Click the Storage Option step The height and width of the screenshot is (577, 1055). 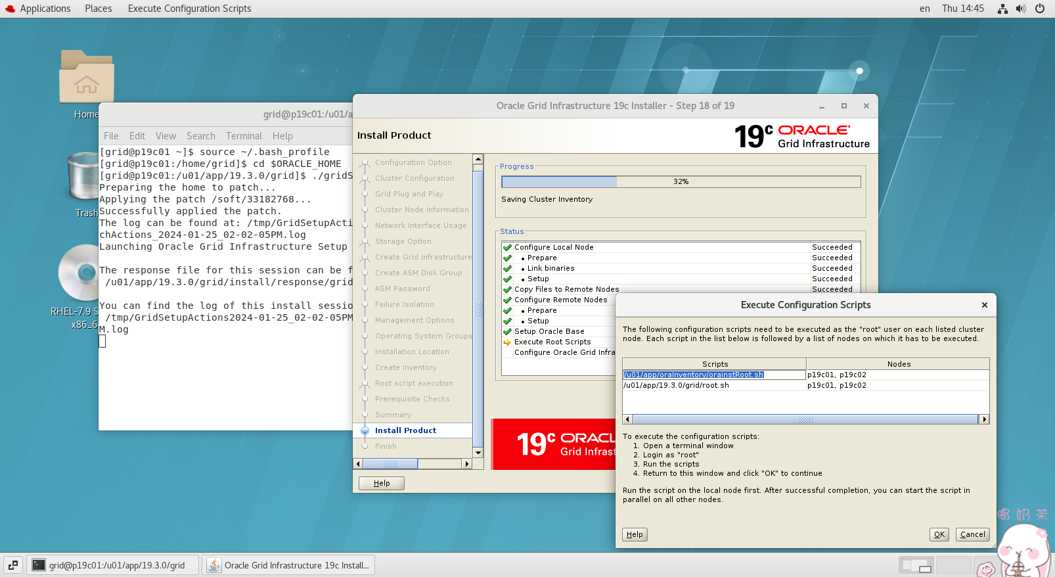pyautogui.click(x=403, y=241)
